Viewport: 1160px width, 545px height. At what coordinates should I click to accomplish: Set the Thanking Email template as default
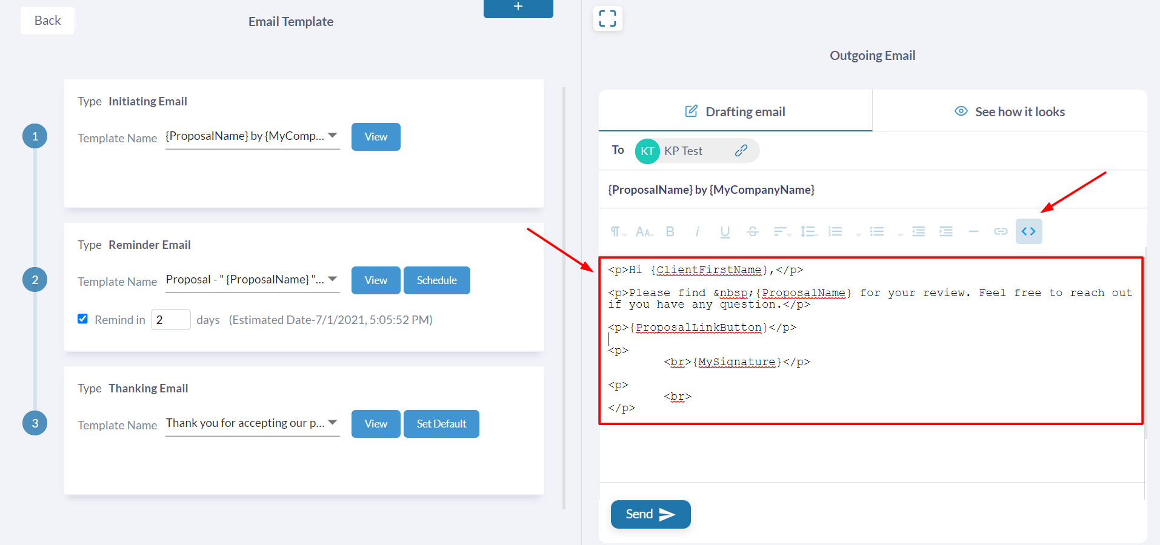tap(441, 424)
